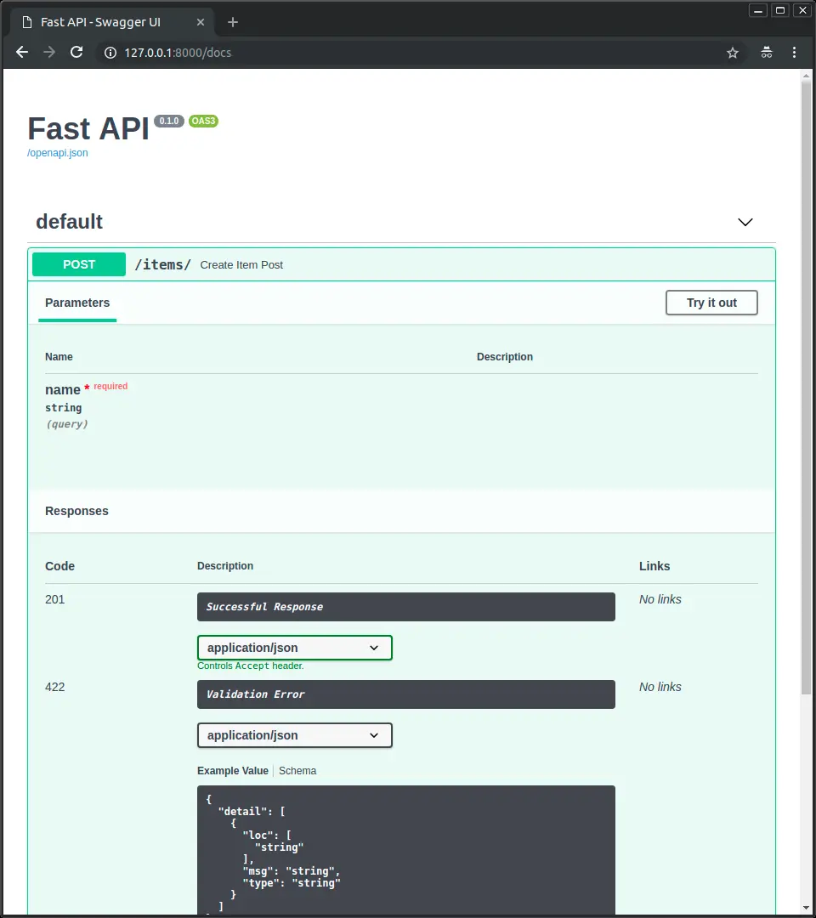Click the browser forward arrow
Image resolution: width=816 pixels, height=918 pixels.
(x=48, y=52)
